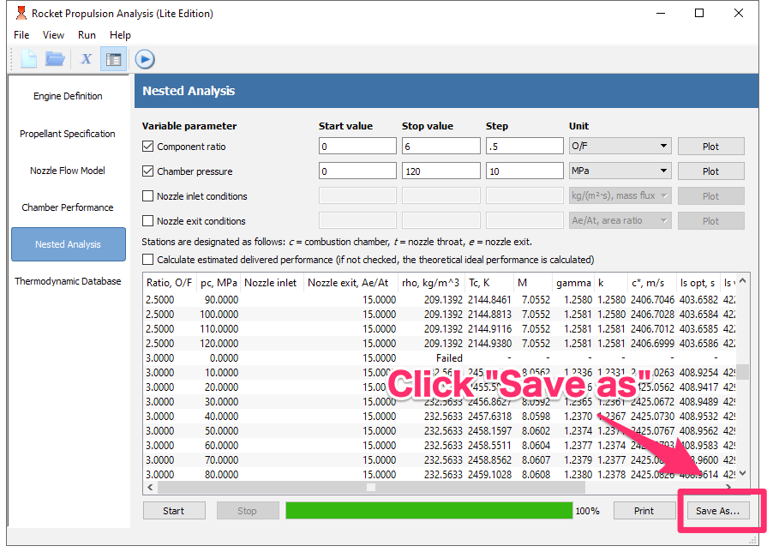767x552 pixels.
Task: Check Calculate estimated delivered performance box
Action: (x=147, y=260)
